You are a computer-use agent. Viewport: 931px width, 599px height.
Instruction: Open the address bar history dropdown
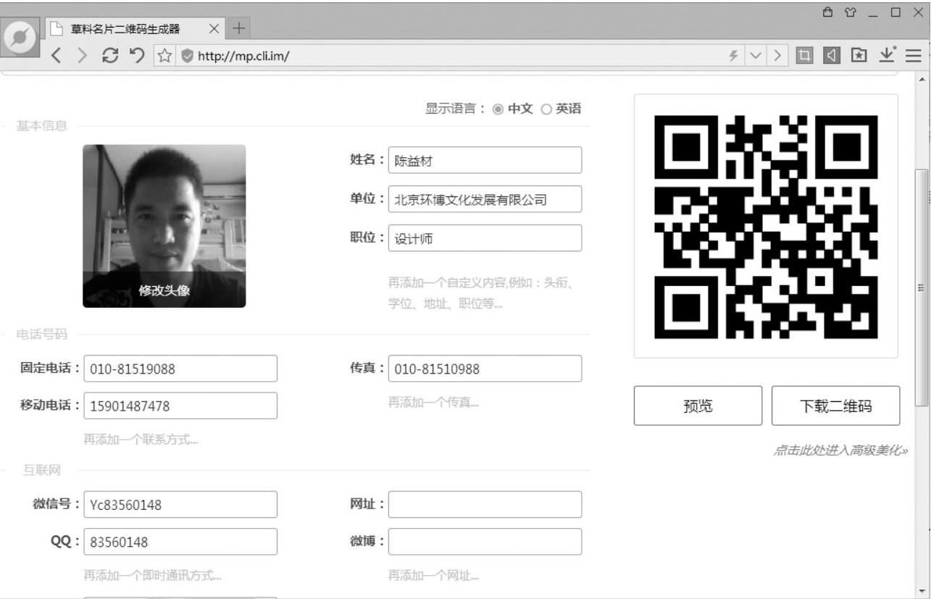[756, 56]
